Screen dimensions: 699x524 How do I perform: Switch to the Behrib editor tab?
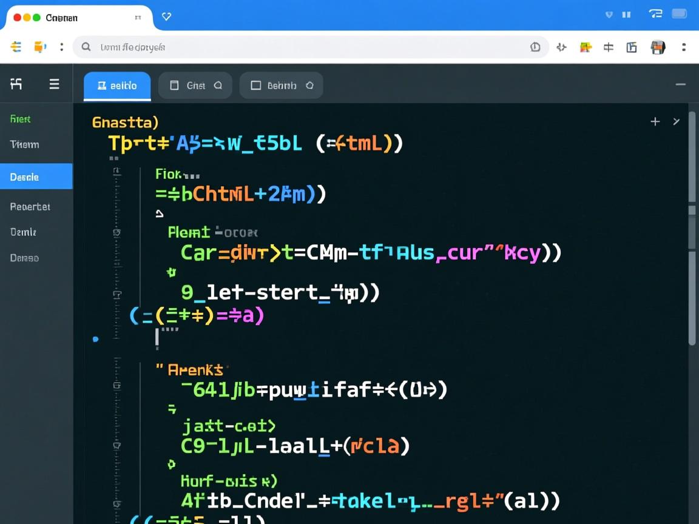pyautogui.click(x=281, y=86)
